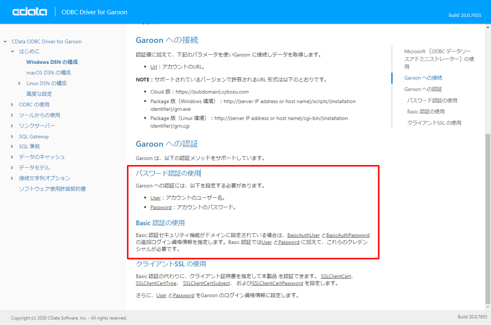Click the copyright notice in the footer
491x325 pixels.
(69, 318)
